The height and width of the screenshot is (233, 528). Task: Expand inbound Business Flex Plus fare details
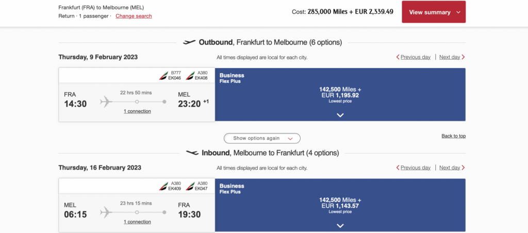(x=340, y=225)
